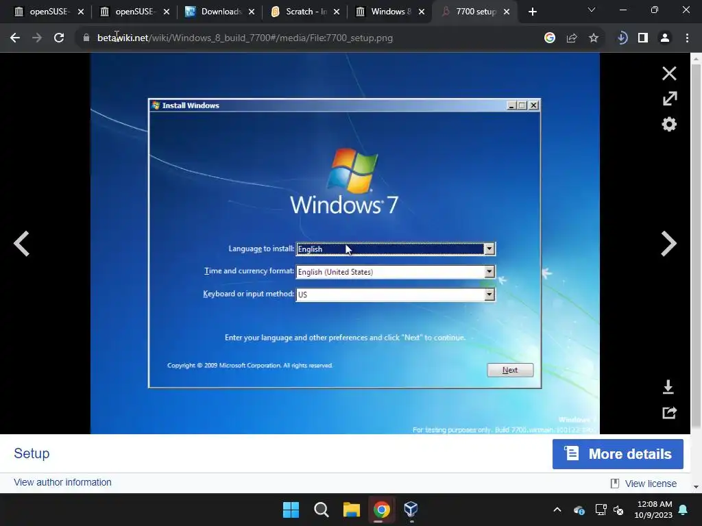Share the image using the share arrow icon
The height and width of the screenshot is (526, 702).
669,412
